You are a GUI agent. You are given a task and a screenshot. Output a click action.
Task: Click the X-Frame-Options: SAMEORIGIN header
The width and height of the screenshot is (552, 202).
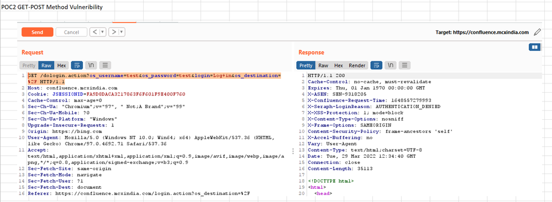pyautogui.click(x=350, y=125)
